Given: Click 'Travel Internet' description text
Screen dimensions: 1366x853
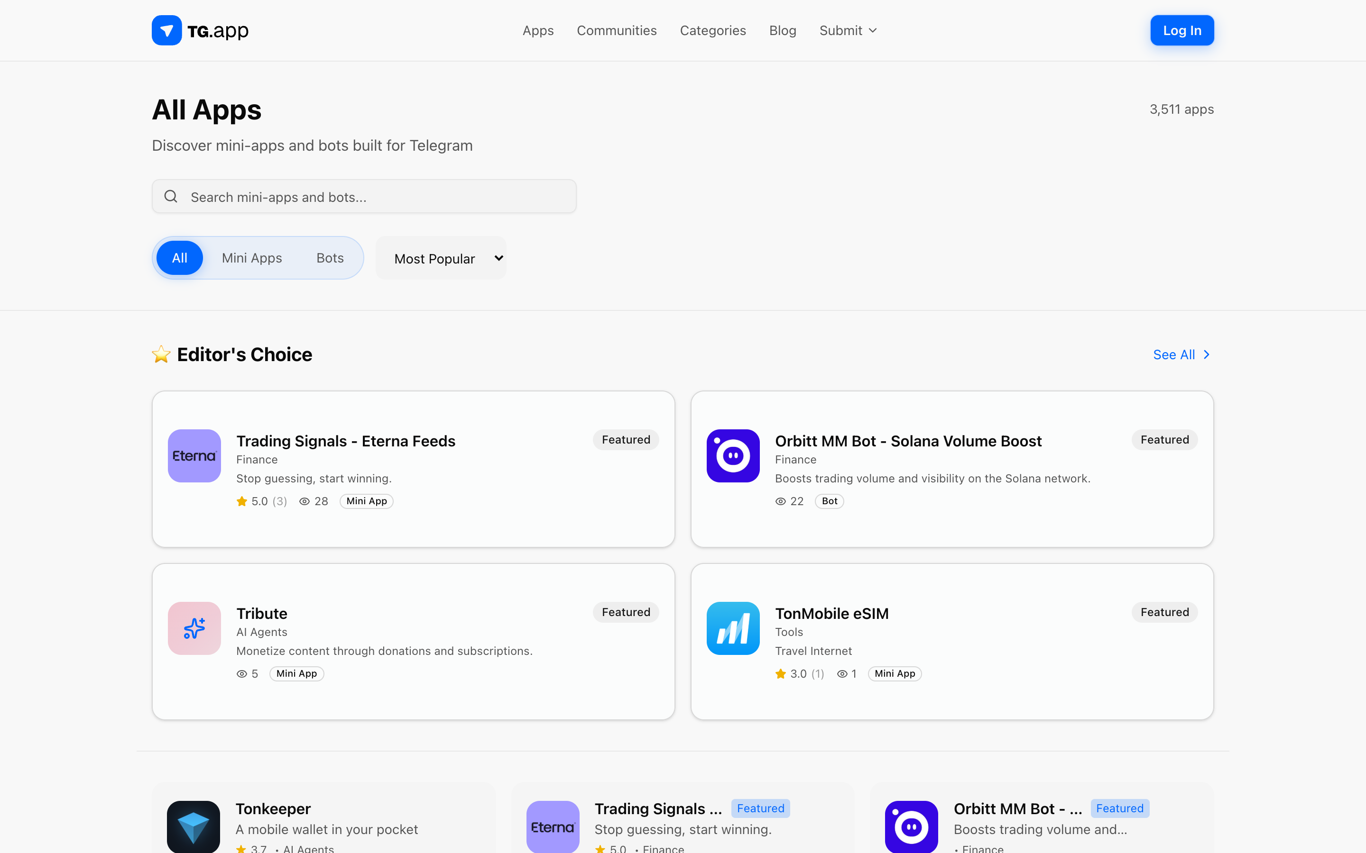Looking at the screenshot, I should (813, 651).
